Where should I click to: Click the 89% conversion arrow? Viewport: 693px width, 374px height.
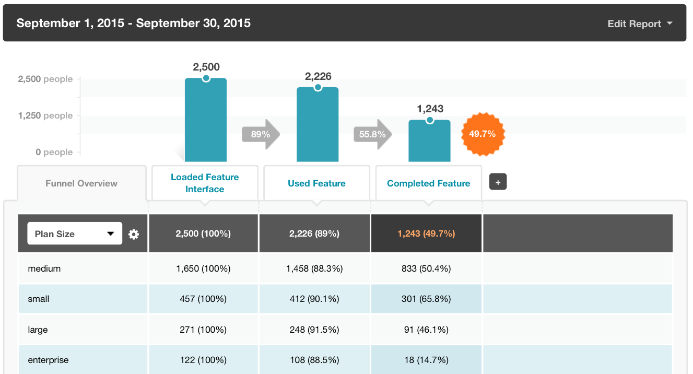pos(261,134)
